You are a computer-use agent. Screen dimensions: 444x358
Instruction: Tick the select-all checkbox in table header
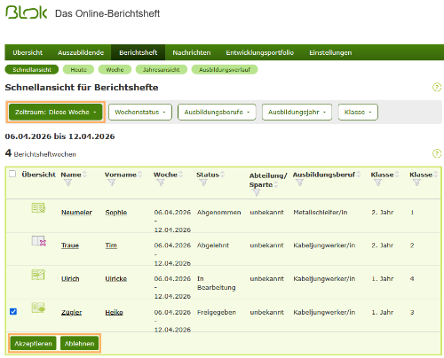click(x=12, y=174)
